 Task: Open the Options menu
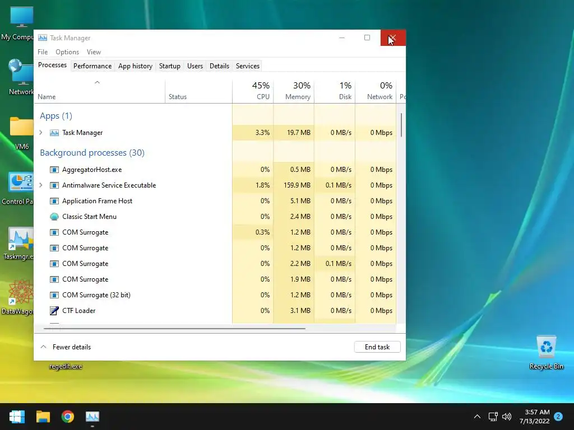pos(67,52)
